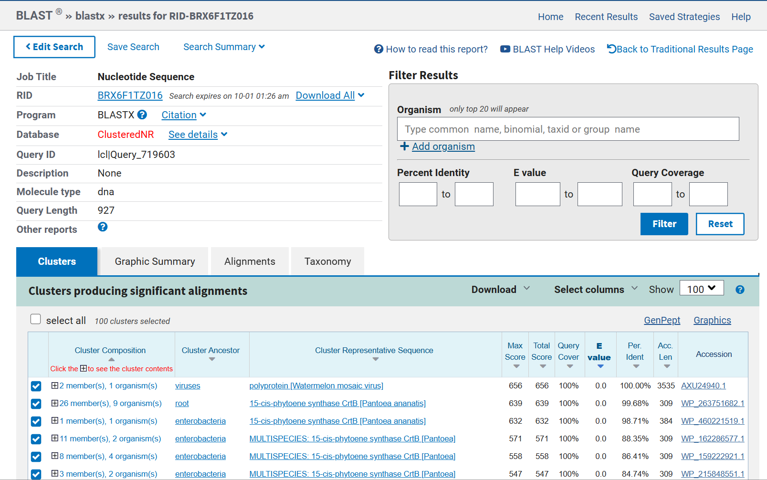Open the Show 100 results dropdown
This screenshot has width=767, height=480.
(702, 288)
